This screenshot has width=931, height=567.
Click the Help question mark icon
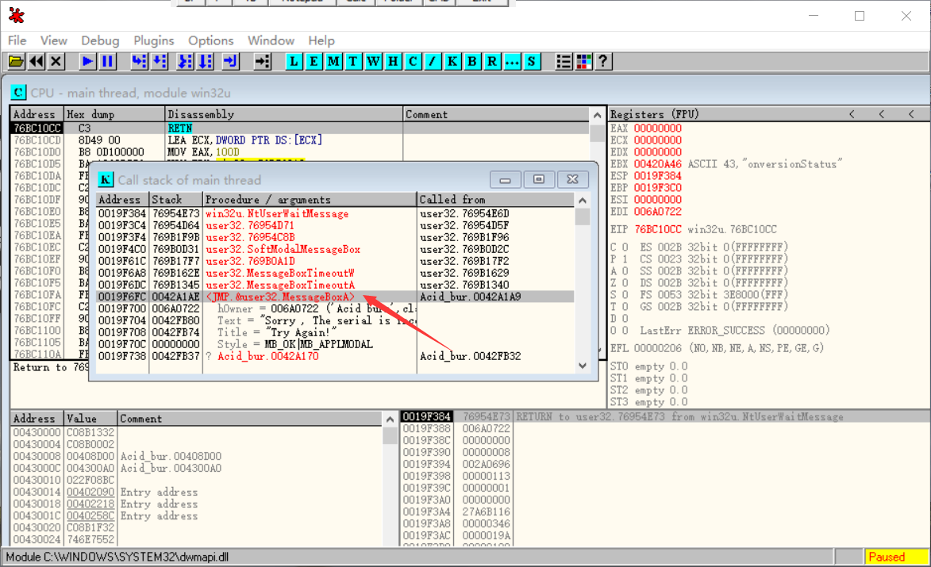point(602,61)
